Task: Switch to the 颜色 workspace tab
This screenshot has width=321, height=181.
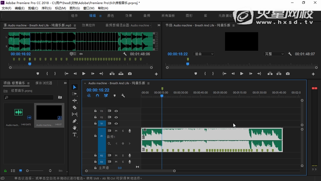Action: coord(111,16)
